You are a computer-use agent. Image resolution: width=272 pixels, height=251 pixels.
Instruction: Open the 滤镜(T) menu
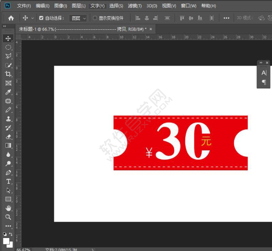135,6
